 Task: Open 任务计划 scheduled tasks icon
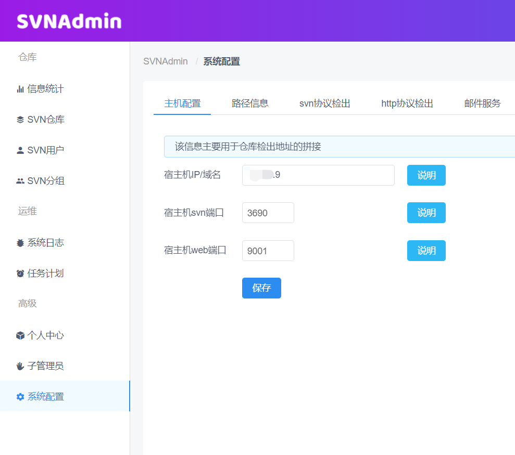[20, 273]
